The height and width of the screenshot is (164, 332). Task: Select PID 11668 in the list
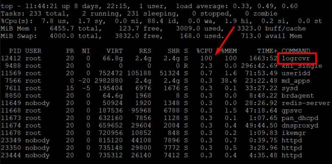coord(11,111)
